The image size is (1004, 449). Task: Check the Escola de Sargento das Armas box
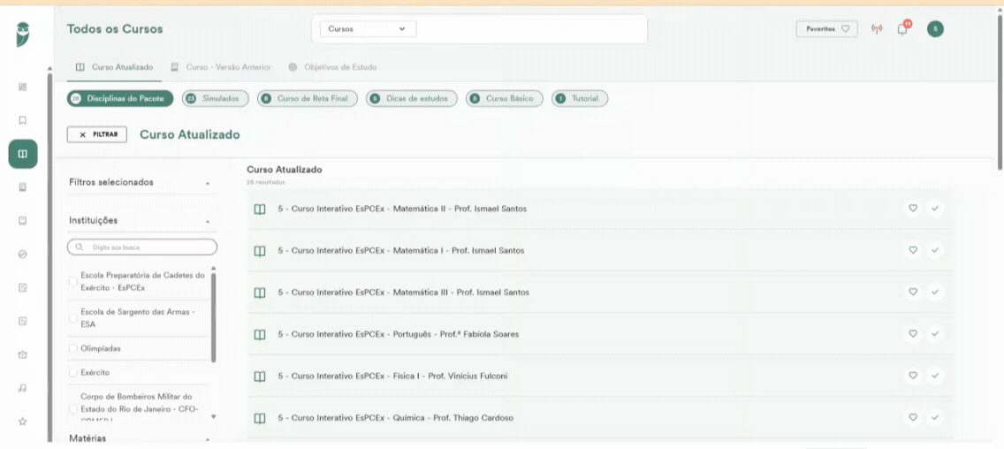(x=72, y=318)
